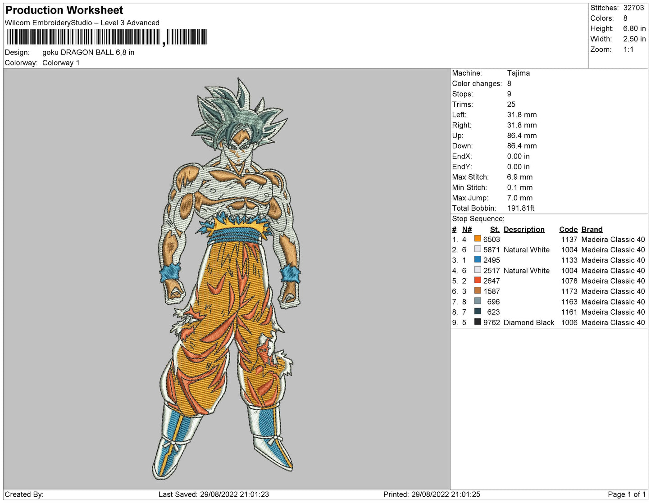The image size is (651, 503).
Task: Click the red-orange swatch in the 2647 row
Action: click(x=478, y=280)
